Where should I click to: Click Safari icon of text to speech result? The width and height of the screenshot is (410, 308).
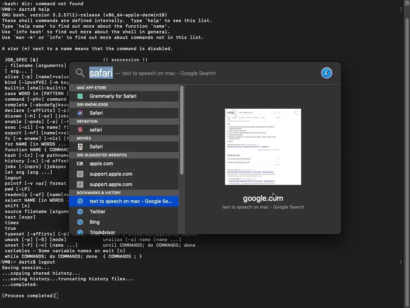coord(80,201)
